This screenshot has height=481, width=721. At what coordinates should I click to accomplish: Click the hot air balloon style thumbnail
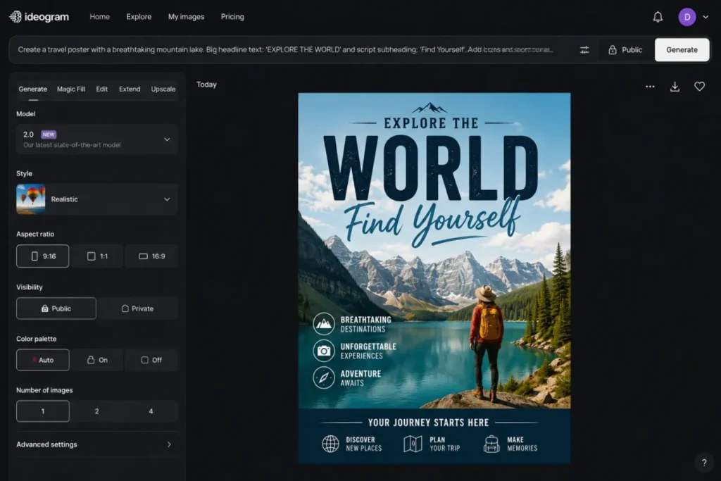[31, 199]
